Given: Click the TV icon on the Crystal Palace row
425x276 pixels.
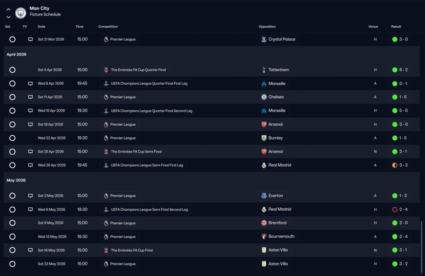Looking at the screenshot, I should (31, 39).
